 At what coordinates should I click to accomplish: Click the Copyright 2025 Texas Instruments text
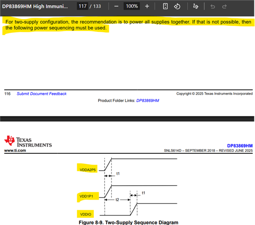click(x=214, y=94)
